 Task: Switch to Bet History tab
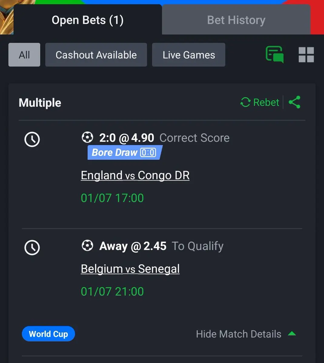click(236, 20)
